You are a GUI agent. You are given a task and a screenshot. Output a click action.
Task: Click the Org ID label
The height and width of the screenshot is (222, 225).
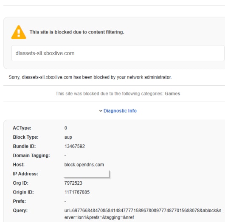[x=20, y=183]
